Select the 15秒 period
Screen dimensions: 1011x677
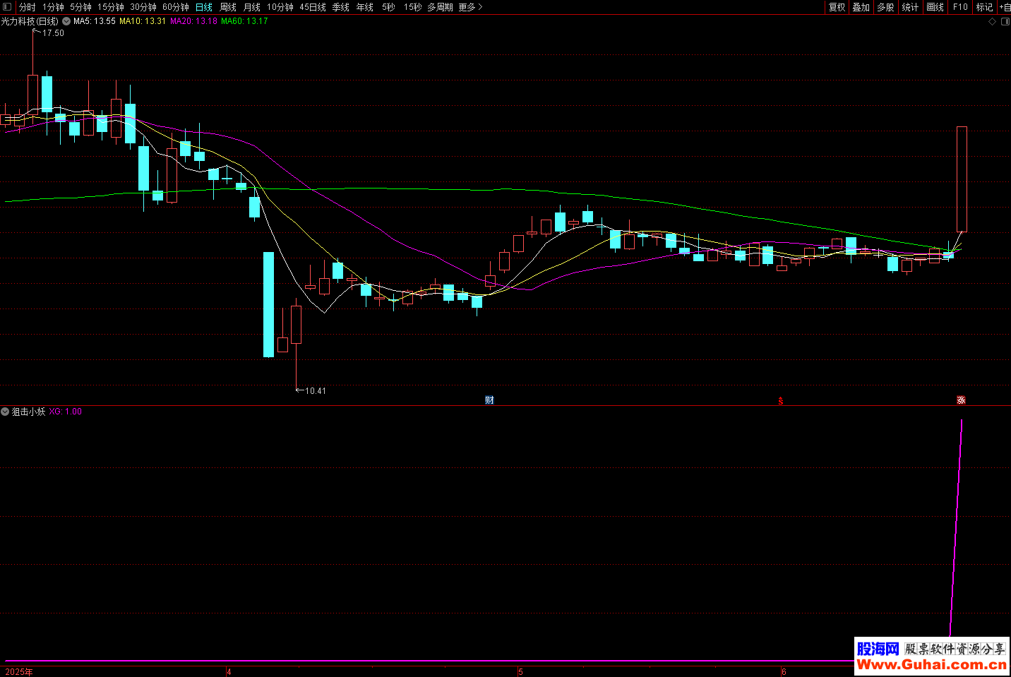click(x=412, y=7)
